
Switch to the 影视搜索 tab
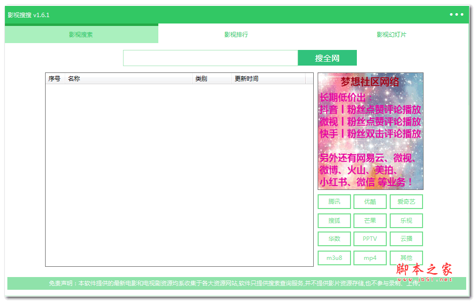pos(81,34)
